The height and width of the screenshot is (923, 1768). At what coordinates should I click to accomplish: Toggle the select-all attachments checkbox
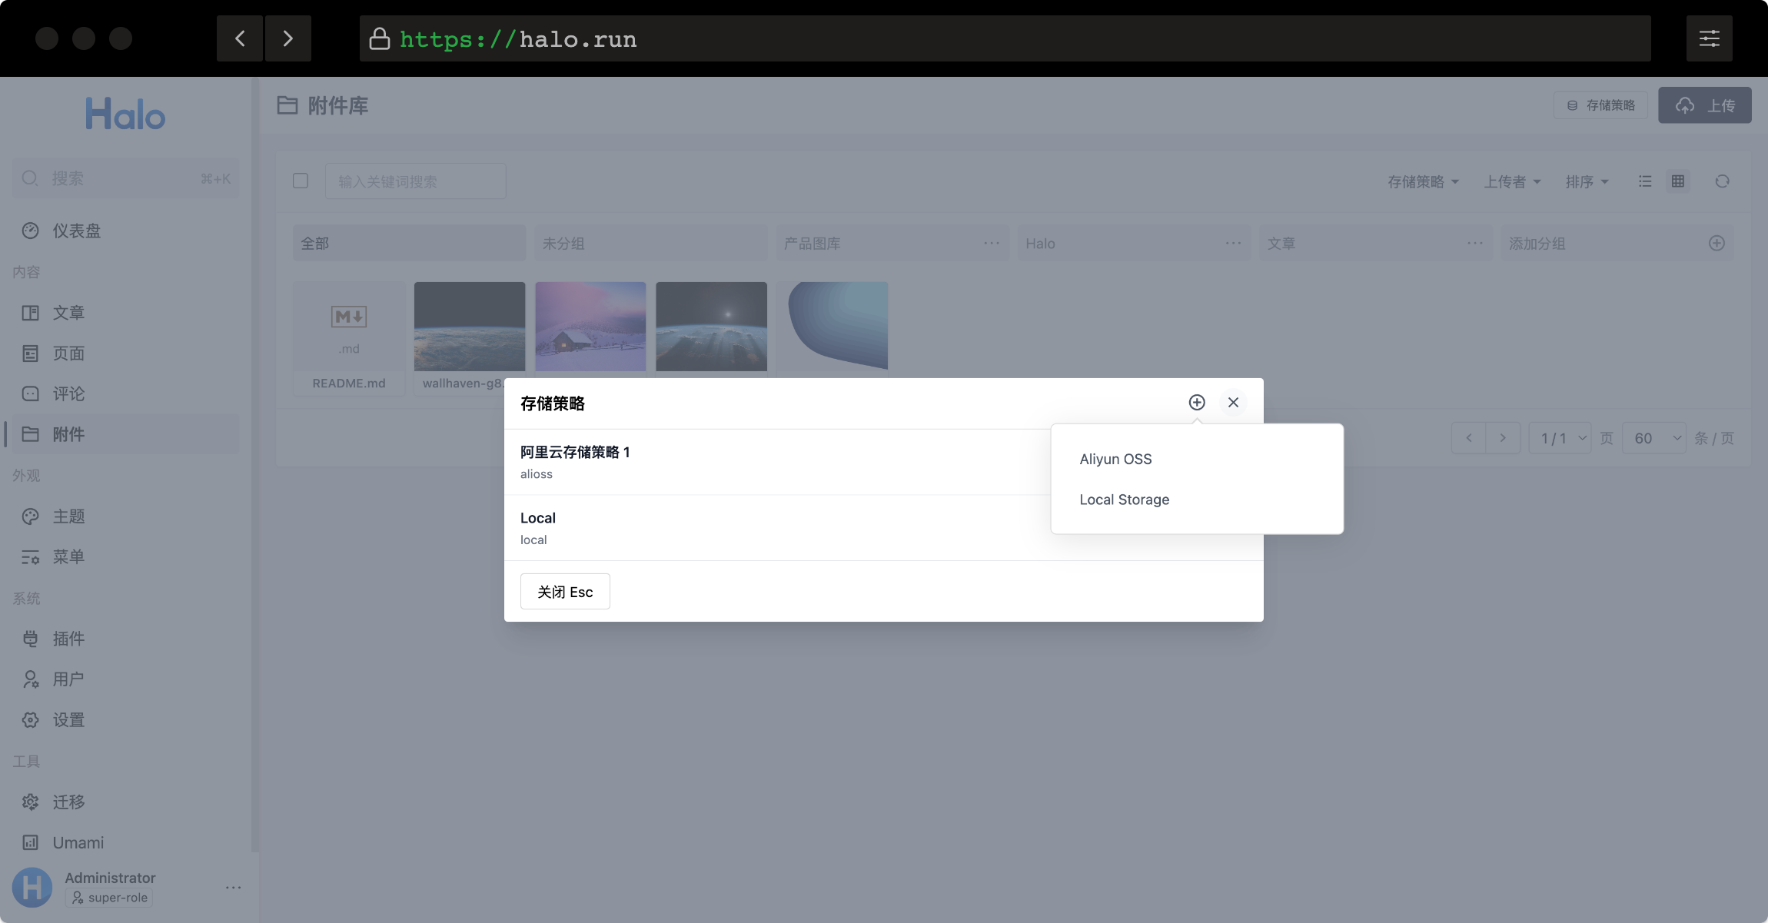(x=301, y=181)
